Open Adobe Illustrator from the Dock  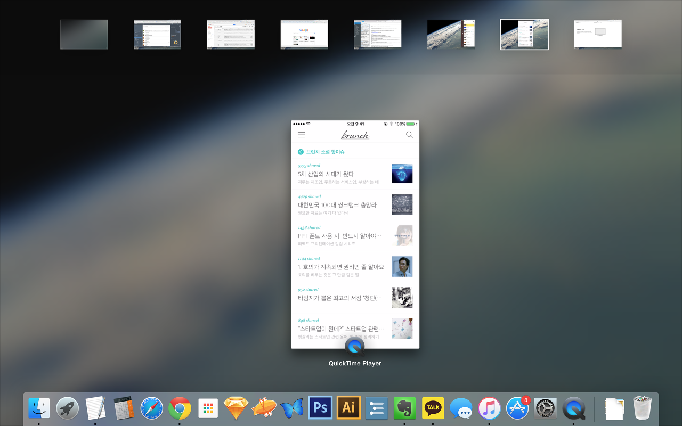pos(348,408)
